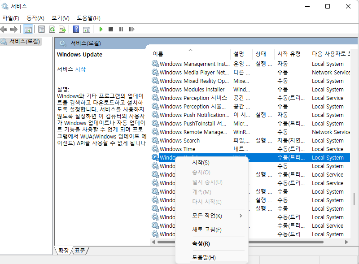Click the blue Help question mark icon

tap(76, 29)
